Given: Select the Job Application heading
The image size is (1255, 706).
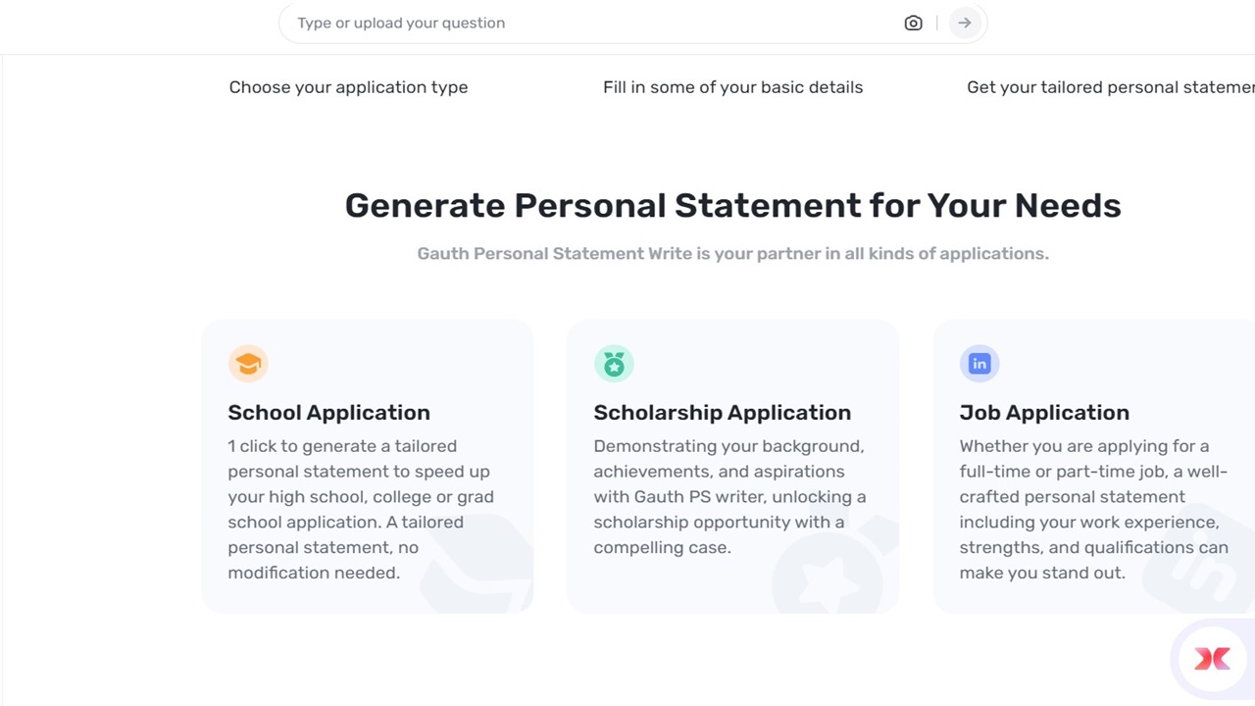Looking at the screenshot, I should pos(1044,412).
